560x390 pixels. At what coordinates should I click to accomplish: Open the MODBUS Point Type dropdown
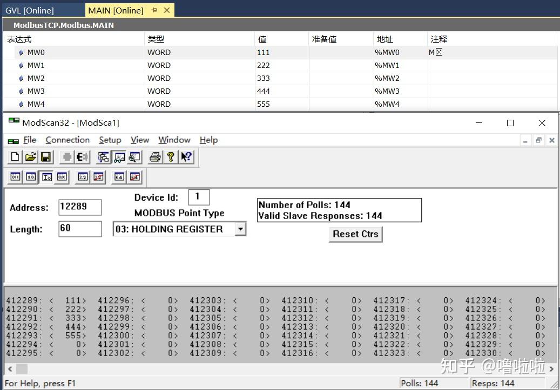coord(241,229)
